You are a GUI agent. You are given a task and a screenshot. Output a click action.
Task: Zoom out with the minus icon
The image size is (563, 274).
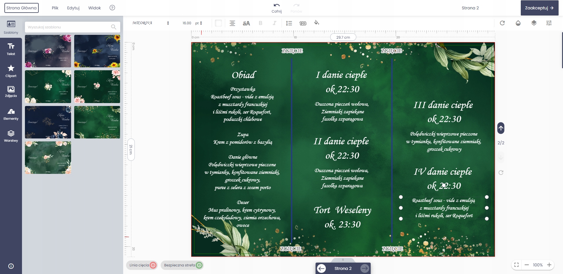(527, 265)
